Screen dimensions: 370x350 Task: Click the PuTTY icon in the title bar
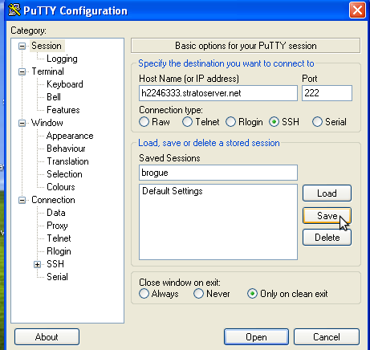[14, 10]
